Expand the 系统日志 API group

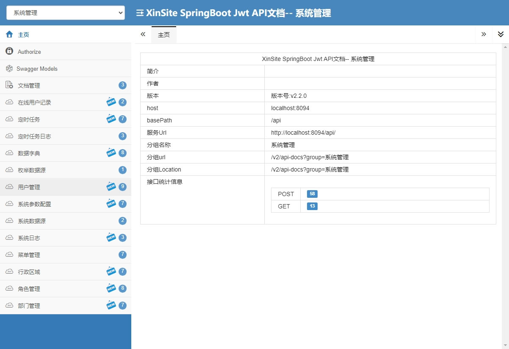(66, 238)
